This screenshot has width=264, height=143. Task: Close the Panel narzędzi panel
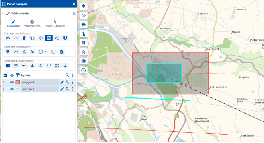[x=74, y=4]
